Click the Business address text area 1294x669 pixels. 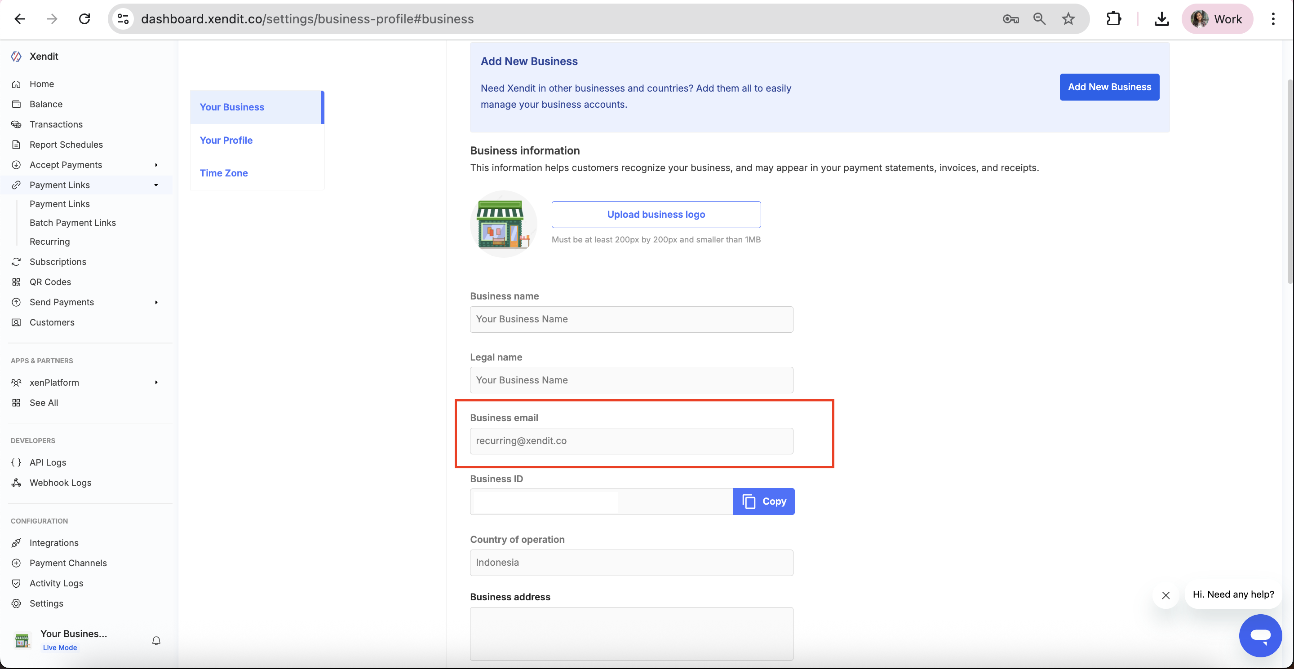[x=631, y=634]
